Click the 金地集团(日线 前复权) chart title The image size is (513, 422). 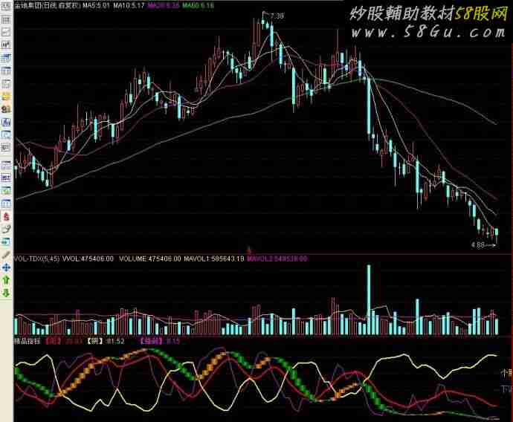point(48,5)
